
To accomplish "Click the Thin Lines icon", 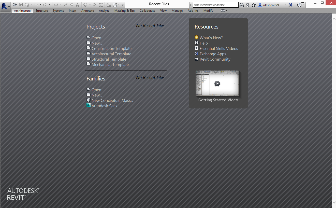I will tap(101, 5).
